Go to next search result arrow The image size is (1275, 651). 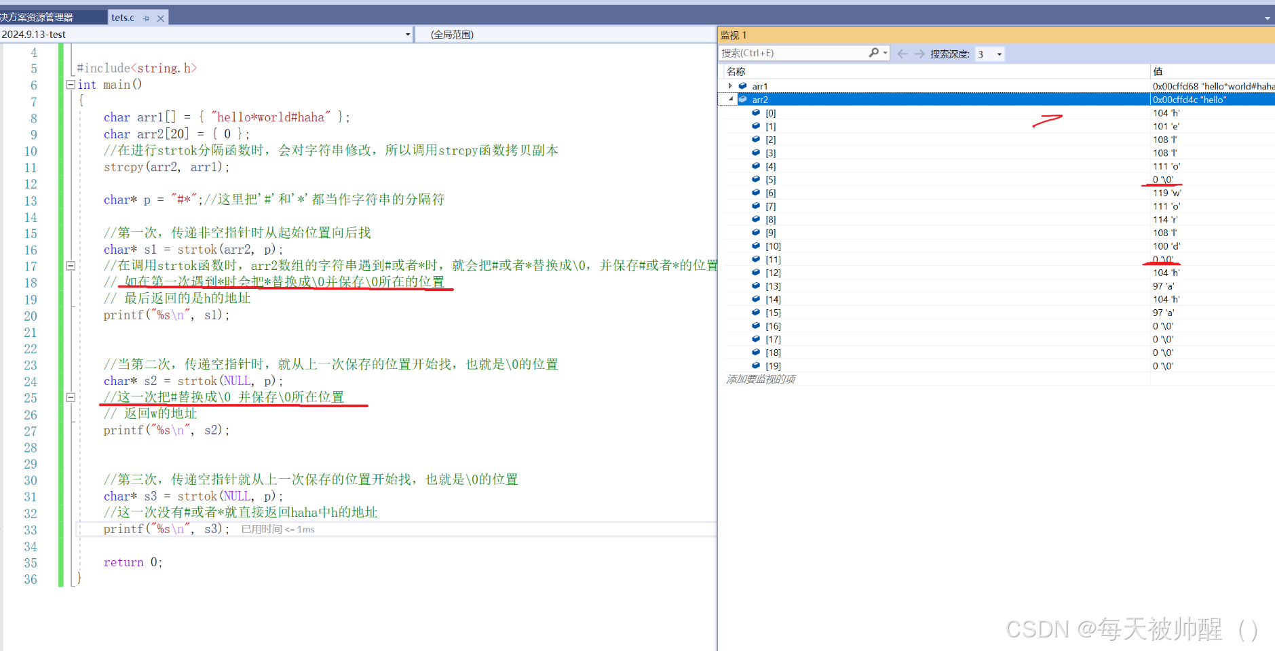point(919,54)
